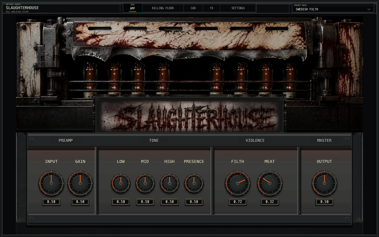Click the INPUT value field 0.50

[x=51, y=202]
